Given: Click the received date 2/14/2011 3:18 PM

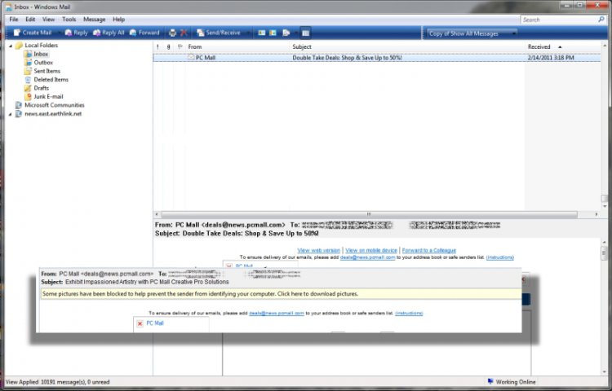Looking at the screenshot, I should (551, 58).
